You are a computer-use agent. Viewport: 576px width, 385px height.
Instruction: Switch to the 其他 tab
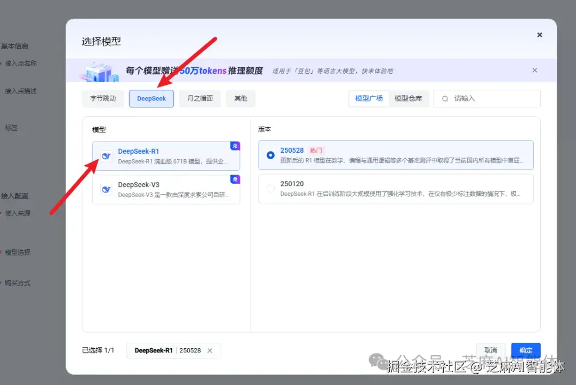pos(241,98)
